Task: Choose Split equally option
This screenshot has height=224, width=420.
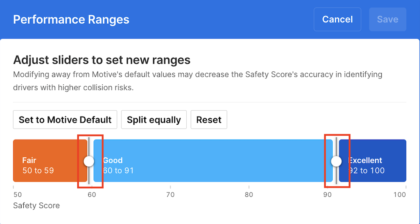Action: click(154, 120)
